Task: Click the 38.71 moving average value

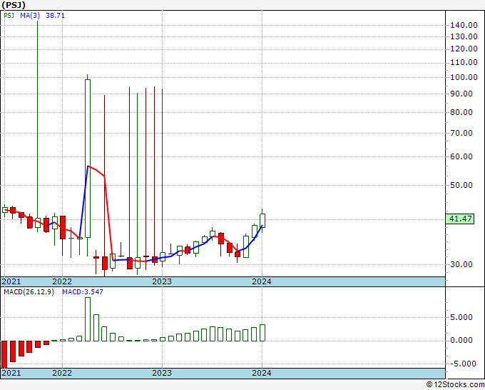Action: (55, 15)
